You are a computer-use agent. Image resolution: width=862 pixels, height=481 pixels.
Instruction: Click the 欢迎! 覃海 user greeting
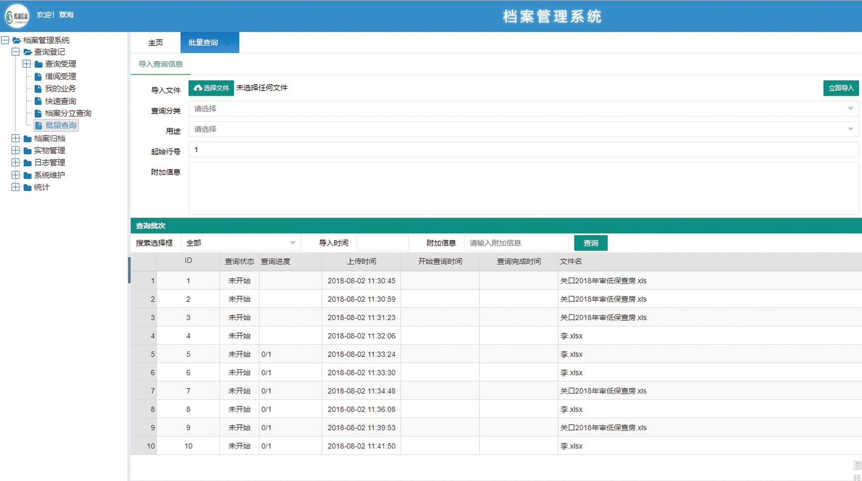55,15
